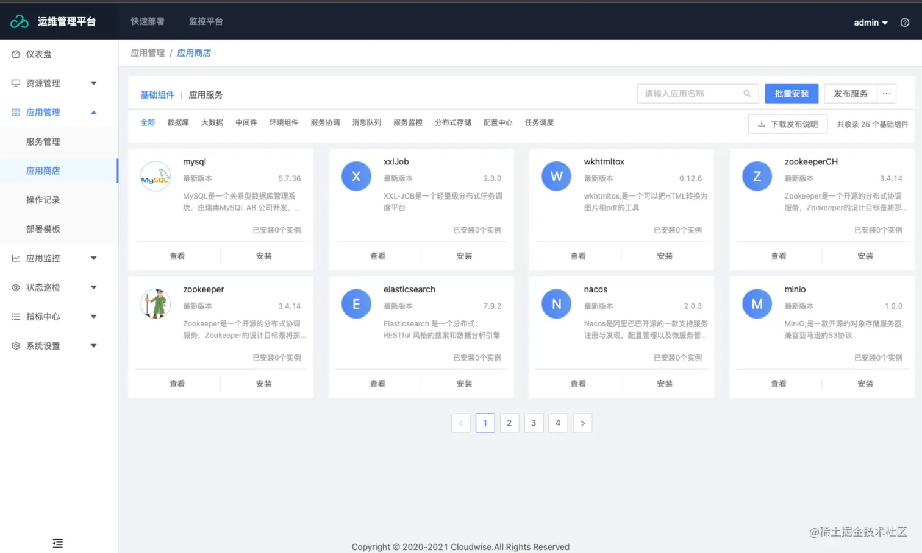This screenshot has width=922, height=553.
Task: Click 应用管理 breadcrumb link
Action: pyautogui.click(x=148, y=53)
